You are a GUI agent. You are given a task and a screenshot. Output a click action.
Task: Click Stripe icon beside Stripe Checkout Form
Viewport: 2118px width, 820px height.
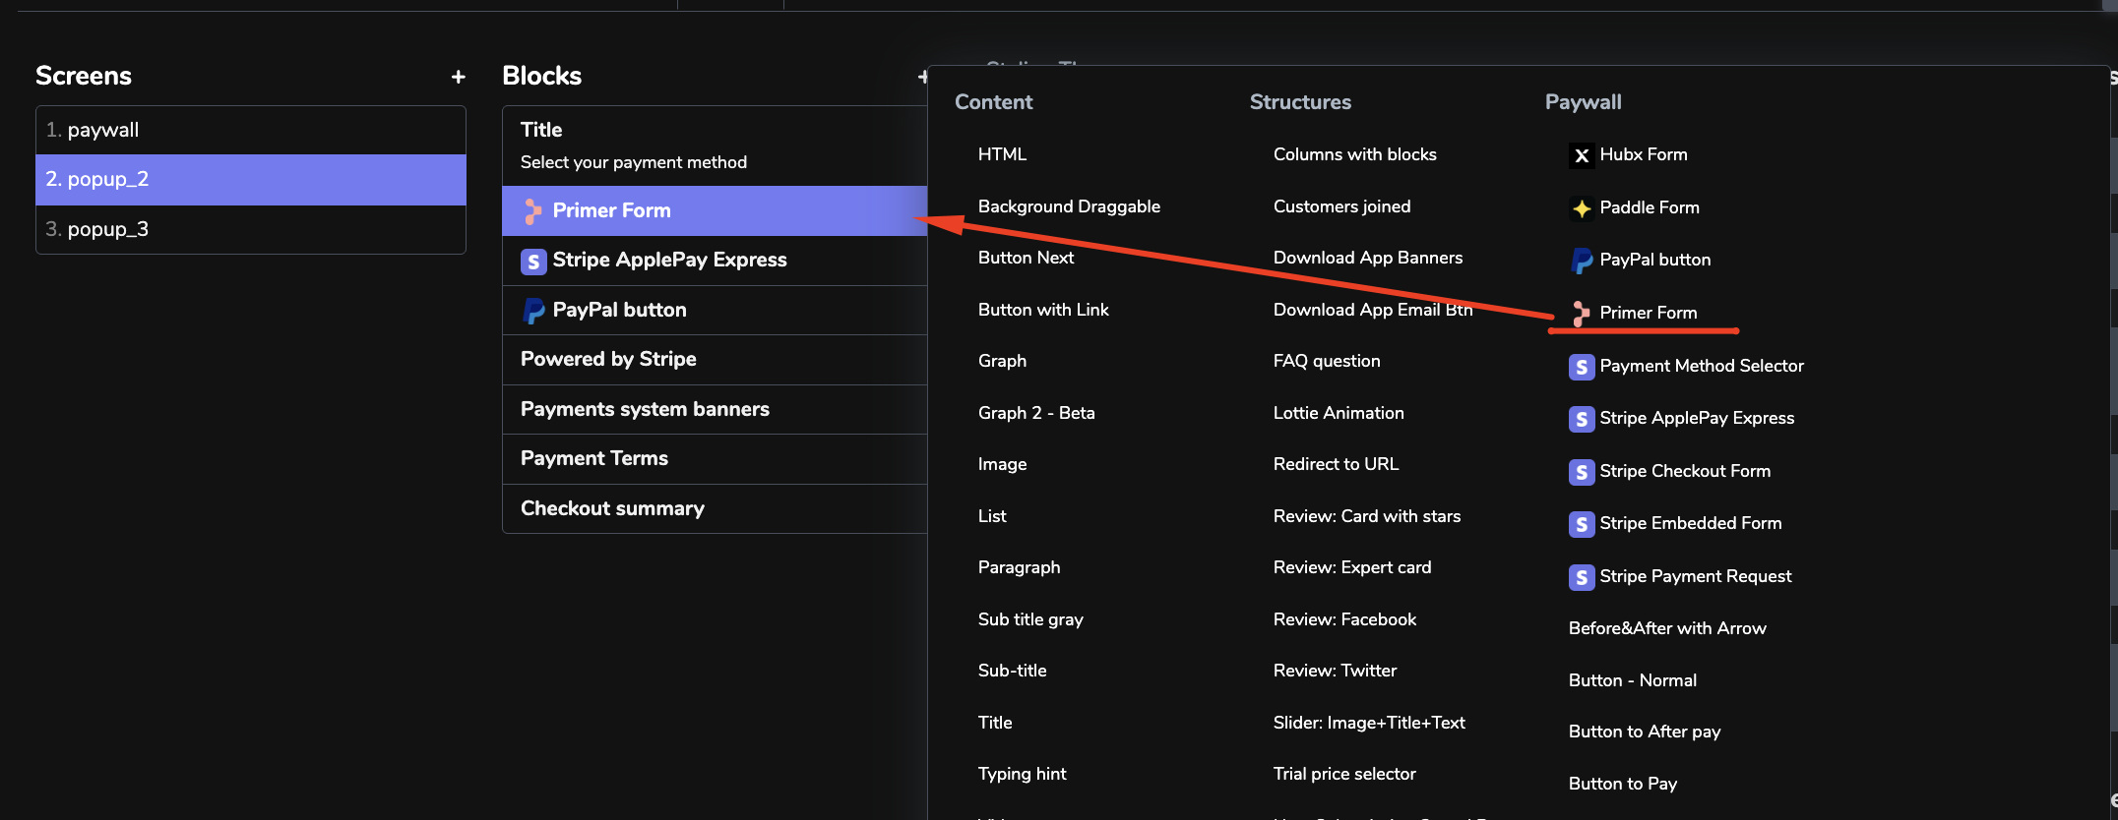1582,472
